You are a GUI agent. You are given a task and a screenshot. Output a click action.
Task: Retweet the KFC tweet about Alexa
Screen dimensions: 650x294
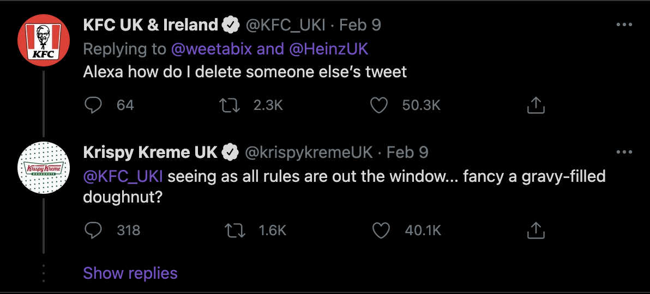click(230, 105)
